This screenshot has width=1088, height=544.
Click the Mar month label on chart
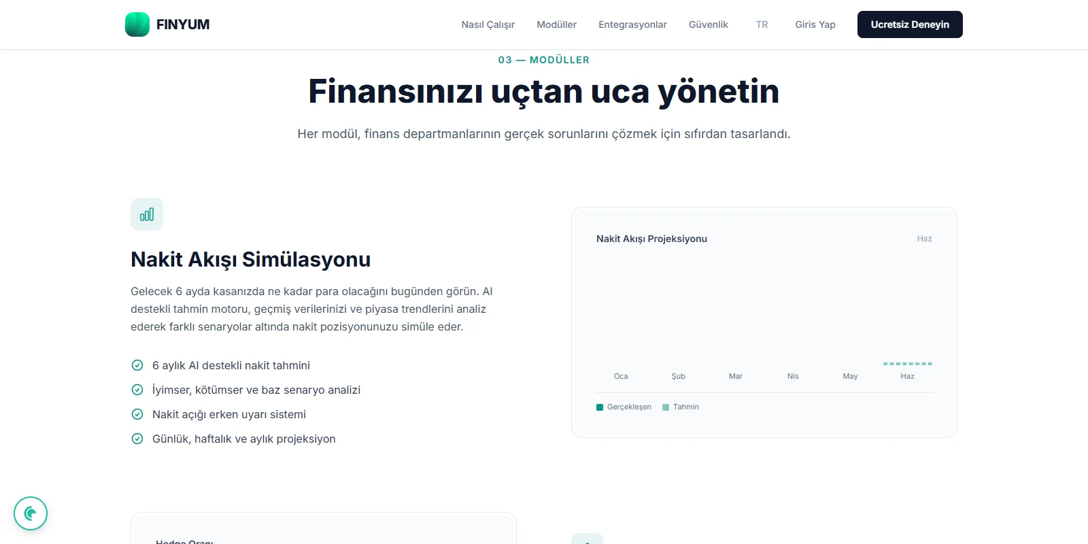(x=736, y=376)
